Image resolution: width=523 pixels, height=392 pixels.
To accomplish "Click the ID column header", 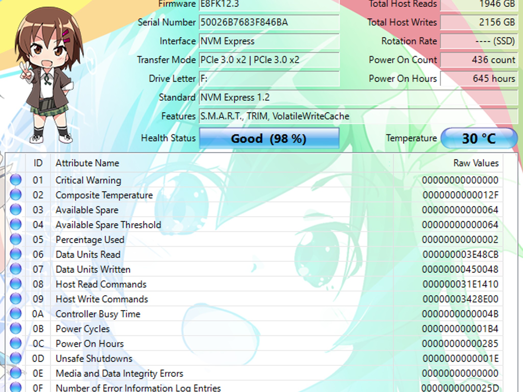I will 38,163.
